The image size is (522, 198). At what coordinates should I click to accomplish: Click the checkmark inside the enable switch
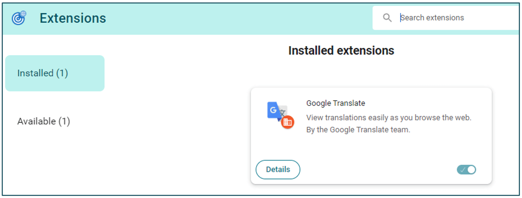click(463, 169)
